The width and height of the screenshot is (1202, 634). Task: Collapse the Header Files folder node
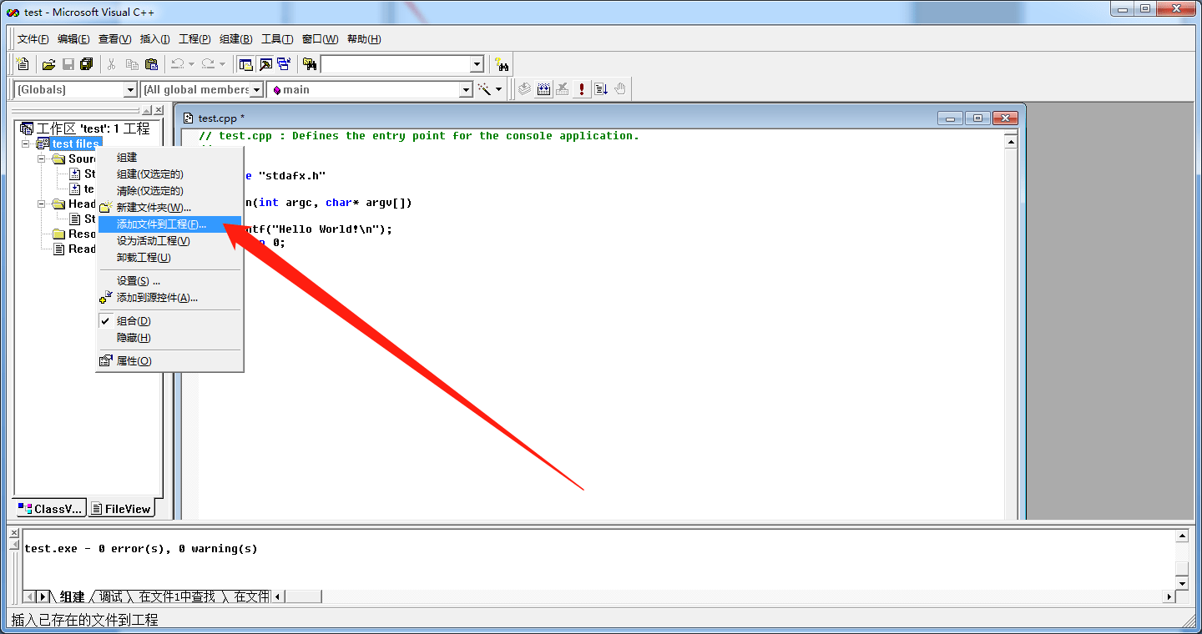pyautogui.click(x=42, y=204)
